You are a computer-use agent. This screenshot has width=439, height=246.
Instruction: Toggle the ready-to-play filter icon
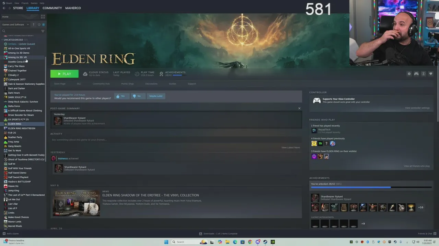pos(44,25)
